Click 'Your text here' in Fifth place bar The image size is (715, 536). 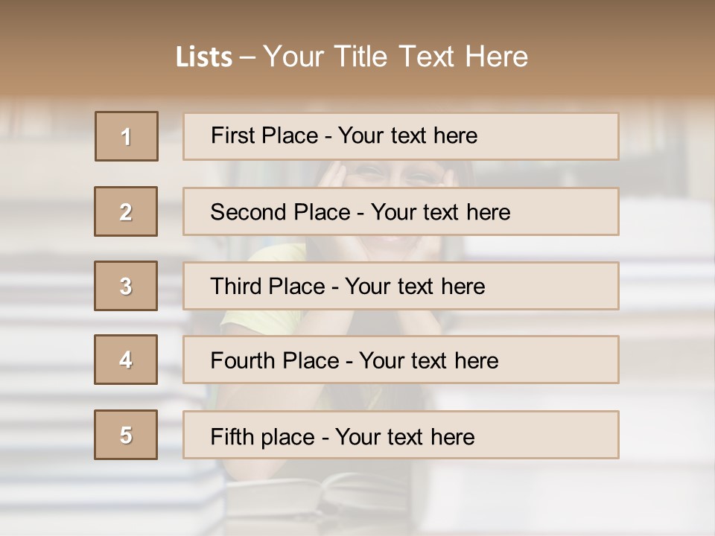click(405, 437)
